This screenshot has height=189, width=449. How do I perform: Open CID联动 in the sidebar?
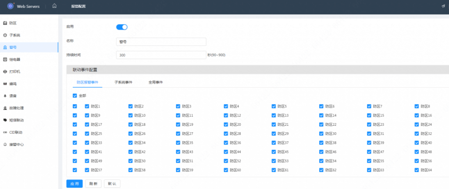pyautogui.click(x=16, y=132)
